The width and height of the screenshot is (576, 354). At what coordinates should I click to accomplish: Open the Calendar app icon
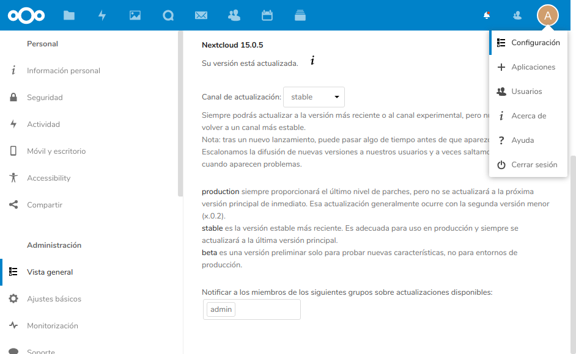coord(267,15)
